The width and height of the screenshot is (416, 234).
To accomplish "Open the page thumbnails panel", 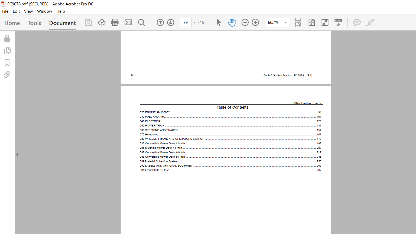I will pyautogui.click(x=7, y=51).
